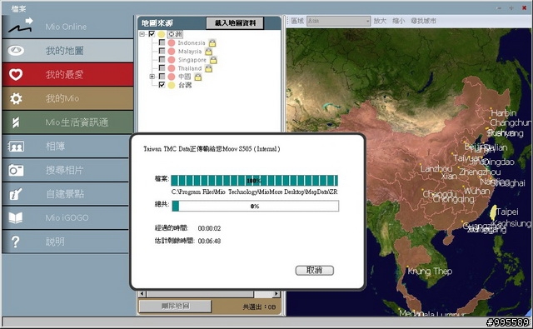Collapse the 亞洲 tree node
This screenshot has width=533, height=329.
click(142, 34)
